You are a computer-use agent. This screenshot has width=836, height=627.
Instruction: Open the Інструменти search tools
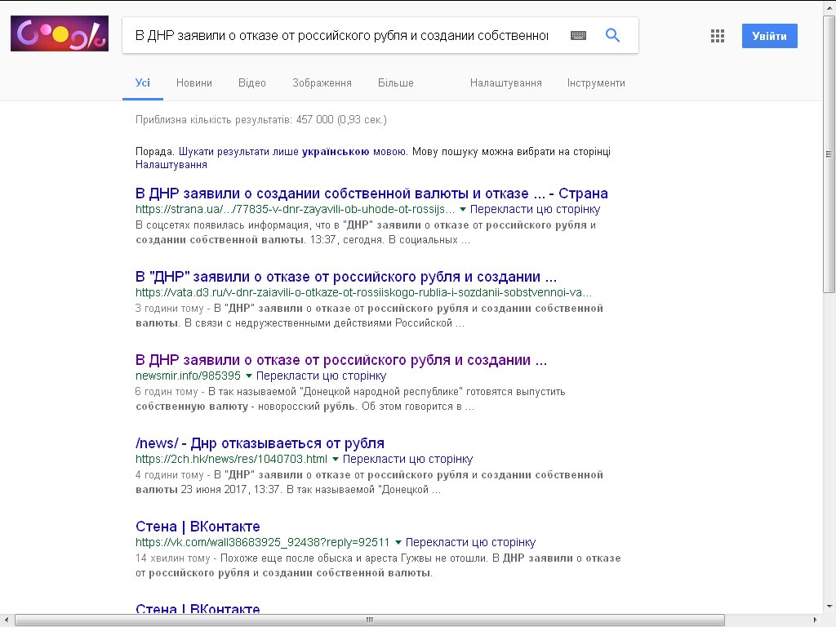pos(596,83)
